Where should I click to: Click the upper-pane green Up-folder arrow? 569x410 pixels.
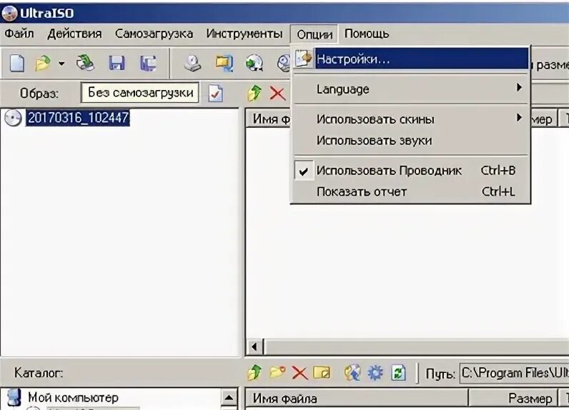(x=254, y=93)
